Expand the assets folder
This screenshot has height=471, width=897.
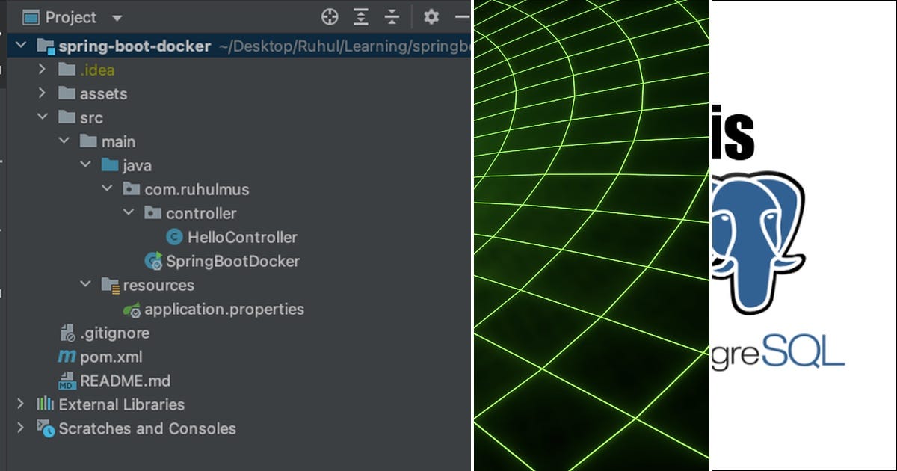[43, 93]
